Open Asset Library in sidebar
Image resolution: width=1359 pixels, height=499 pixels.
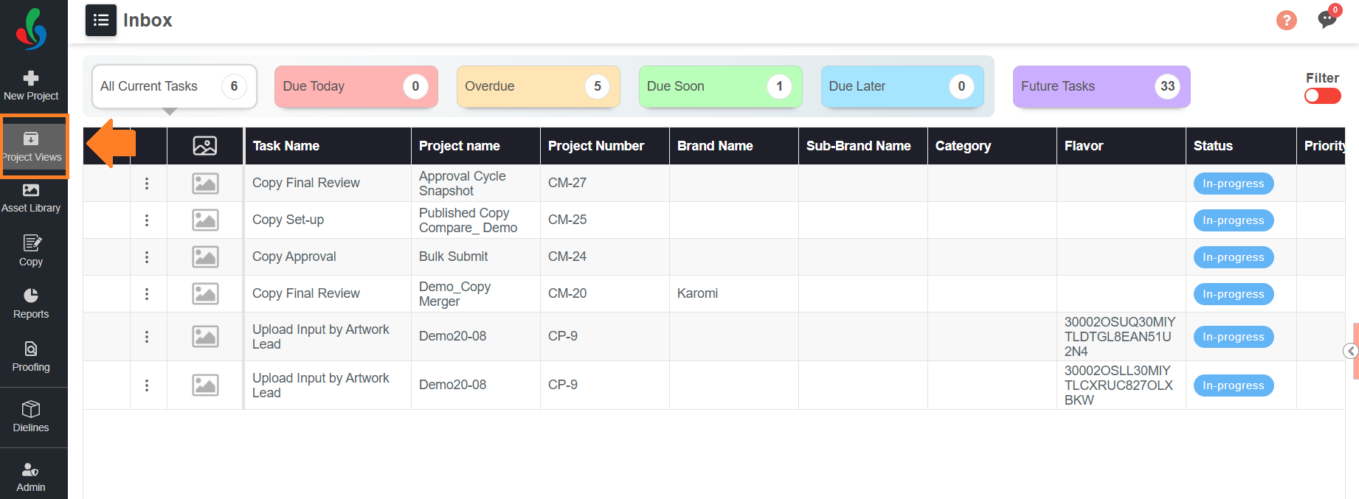pyautogui.click(x=31, y=198)
